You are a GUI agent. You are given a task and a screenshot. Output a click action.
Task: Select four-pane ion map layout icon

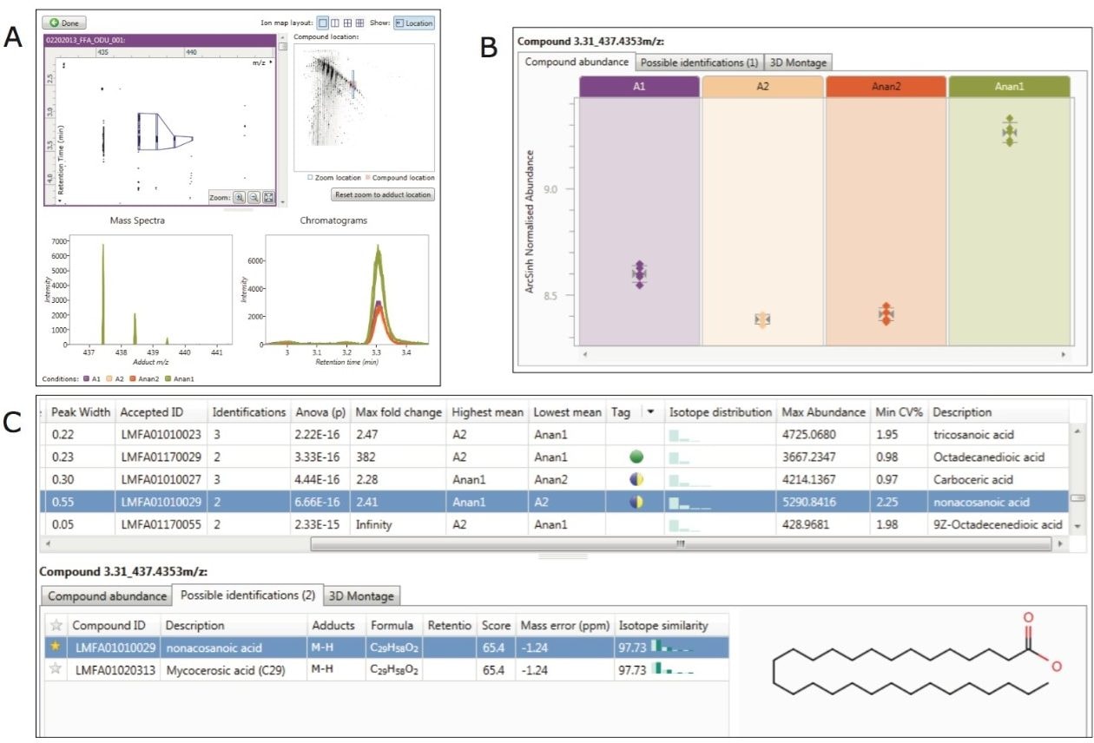[x=348, y=23]
